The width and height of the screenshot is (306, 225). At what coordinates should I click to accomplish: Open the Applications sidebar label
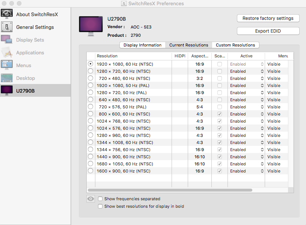point(30,52)
